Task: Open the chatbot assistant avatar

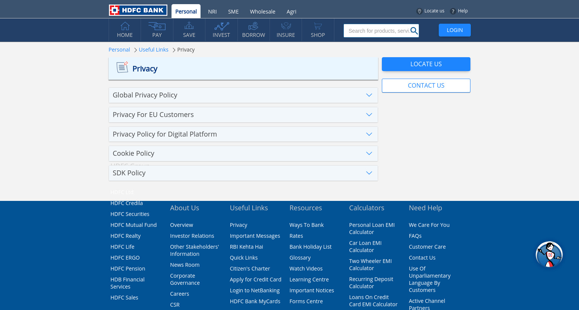Action: point(549,255)
